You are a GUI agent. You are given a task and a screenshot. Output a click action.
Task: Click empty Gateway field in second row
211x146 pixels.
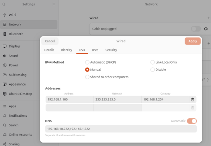(x=165, y=108)
